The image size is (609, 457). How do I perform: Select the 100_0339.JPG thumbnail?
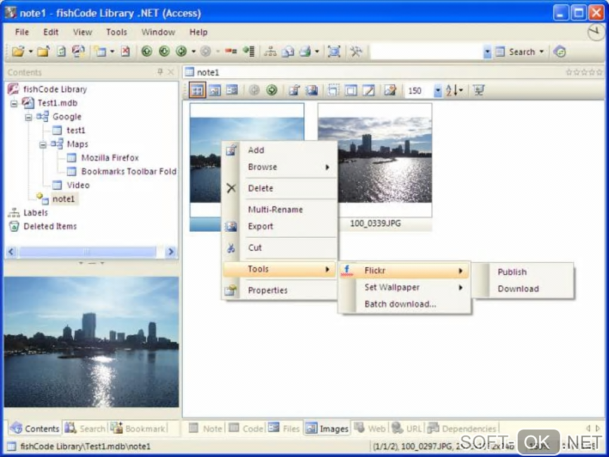[x=375, y=167]
